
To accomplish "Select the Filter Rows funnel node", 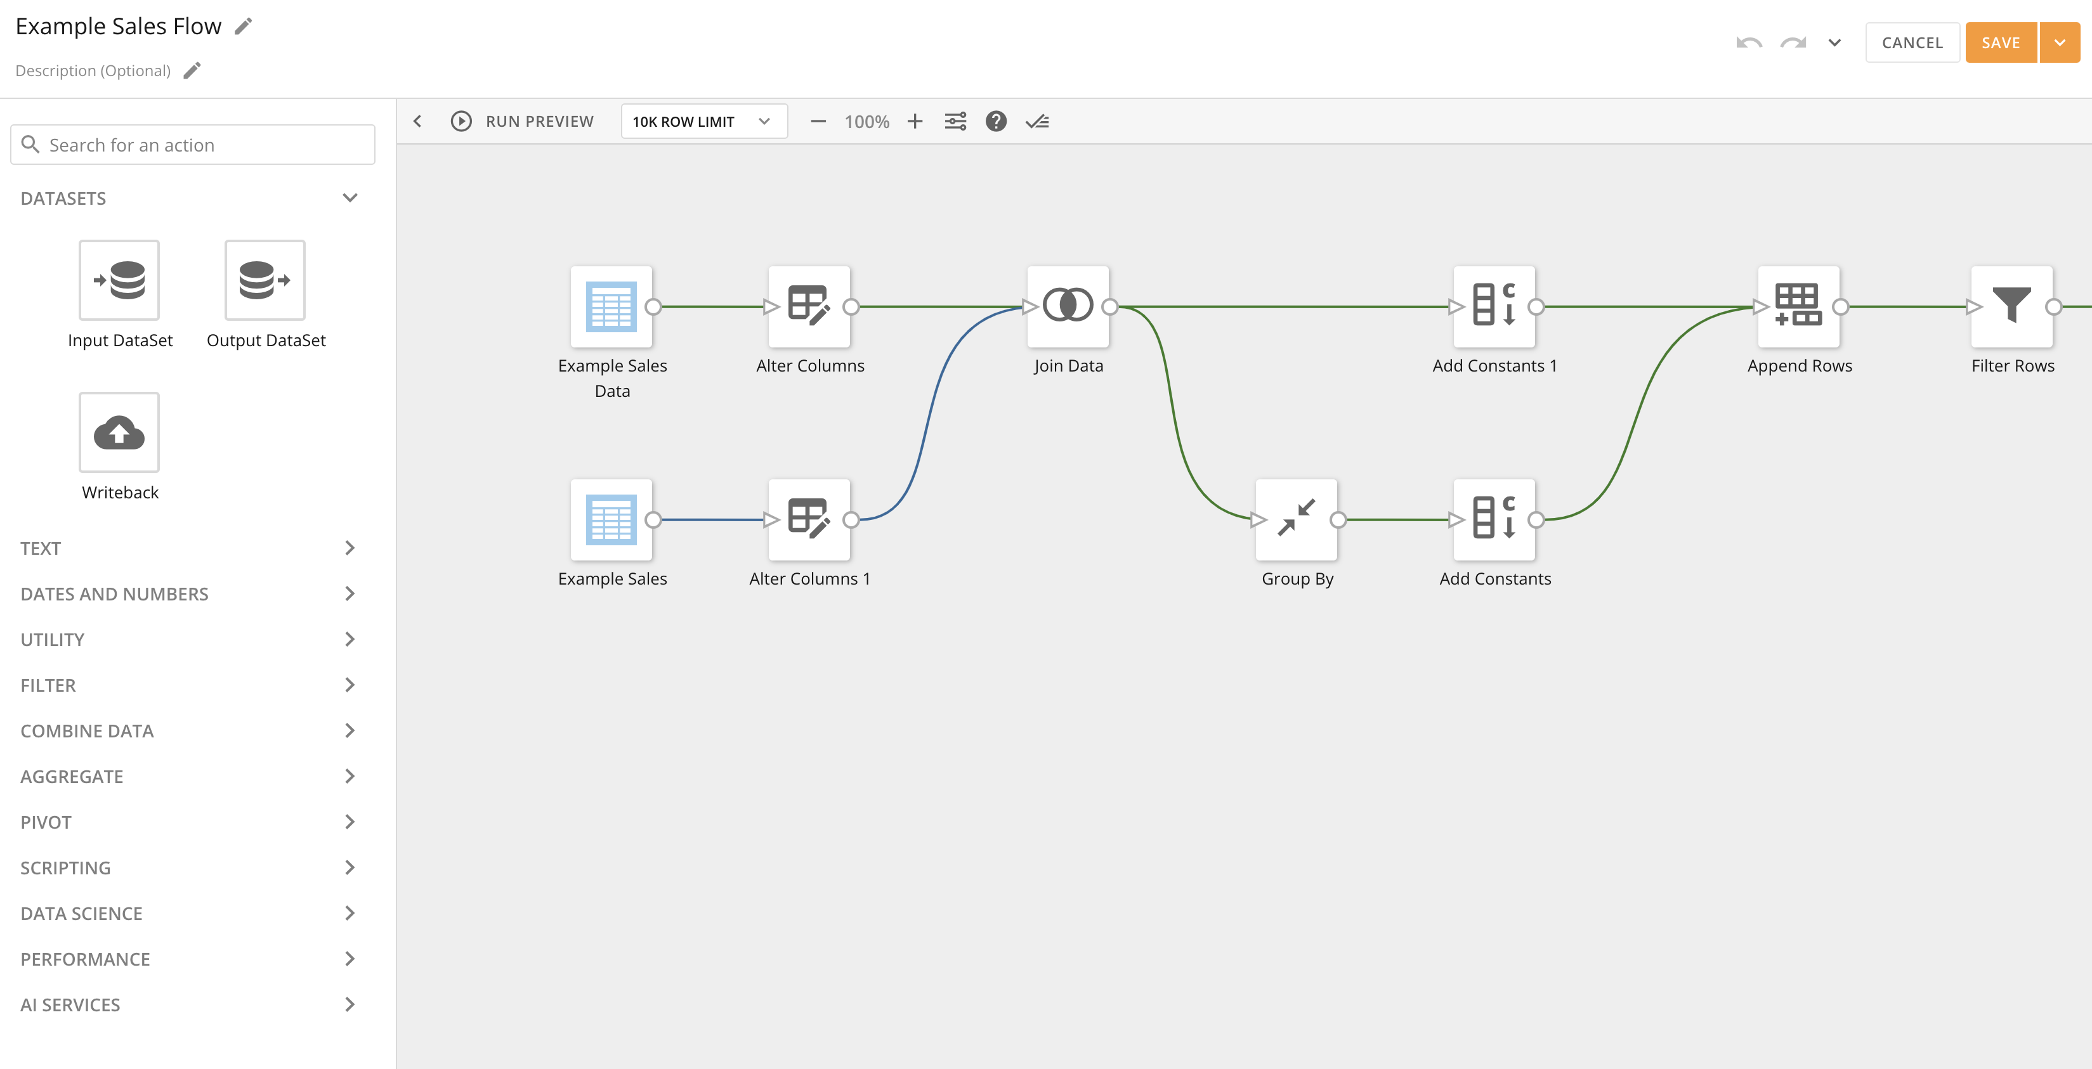I will (2011, 306).
